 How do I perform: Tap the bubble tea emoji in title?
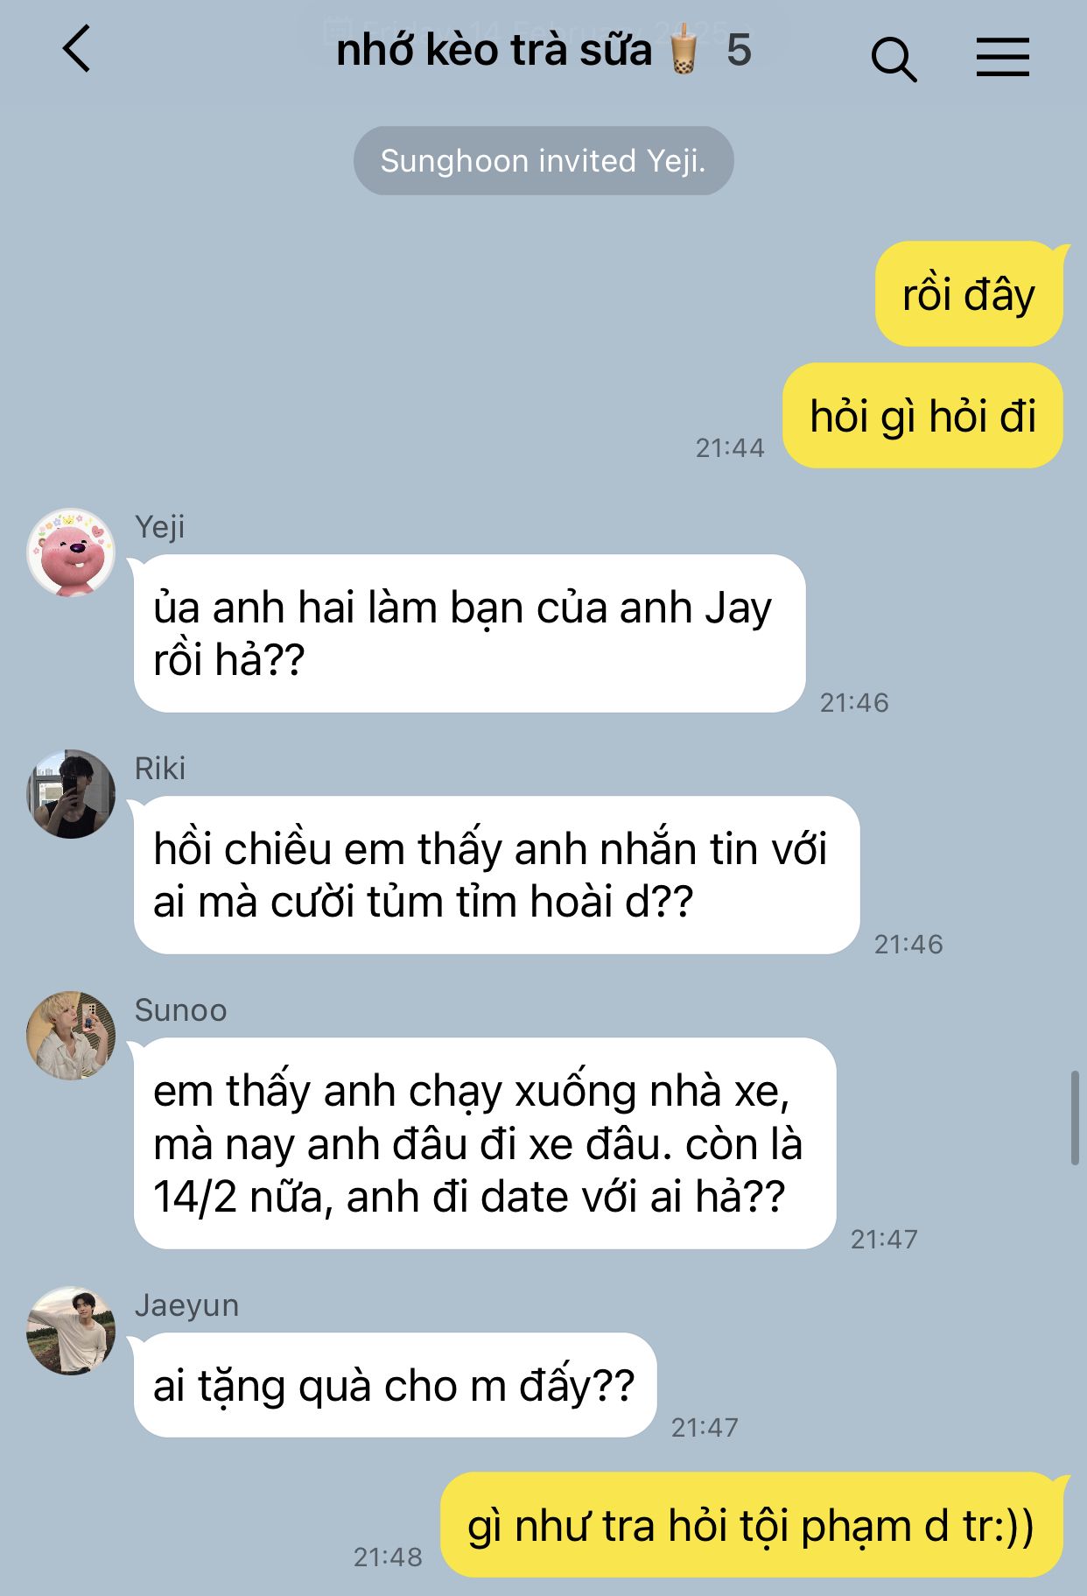(x=684, y=51)
